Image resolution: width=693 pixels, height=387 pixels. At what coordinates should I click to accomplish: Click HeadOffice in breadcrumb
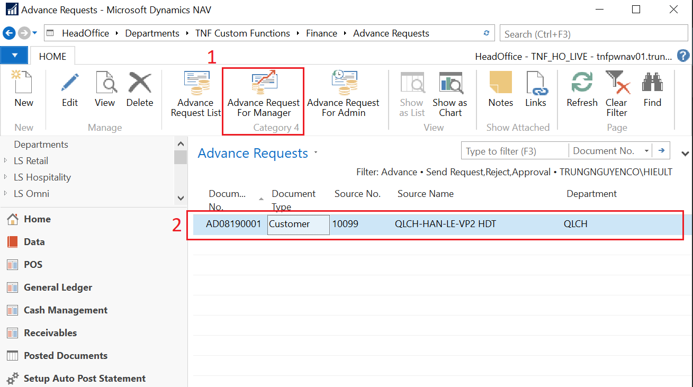click(x=85, y=33)
